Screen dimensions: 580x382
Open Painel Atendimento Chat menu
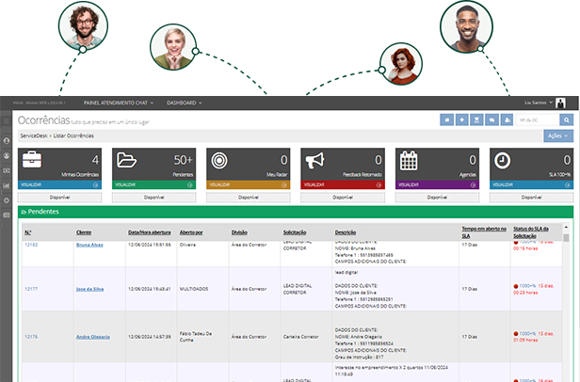click(118, 102)
